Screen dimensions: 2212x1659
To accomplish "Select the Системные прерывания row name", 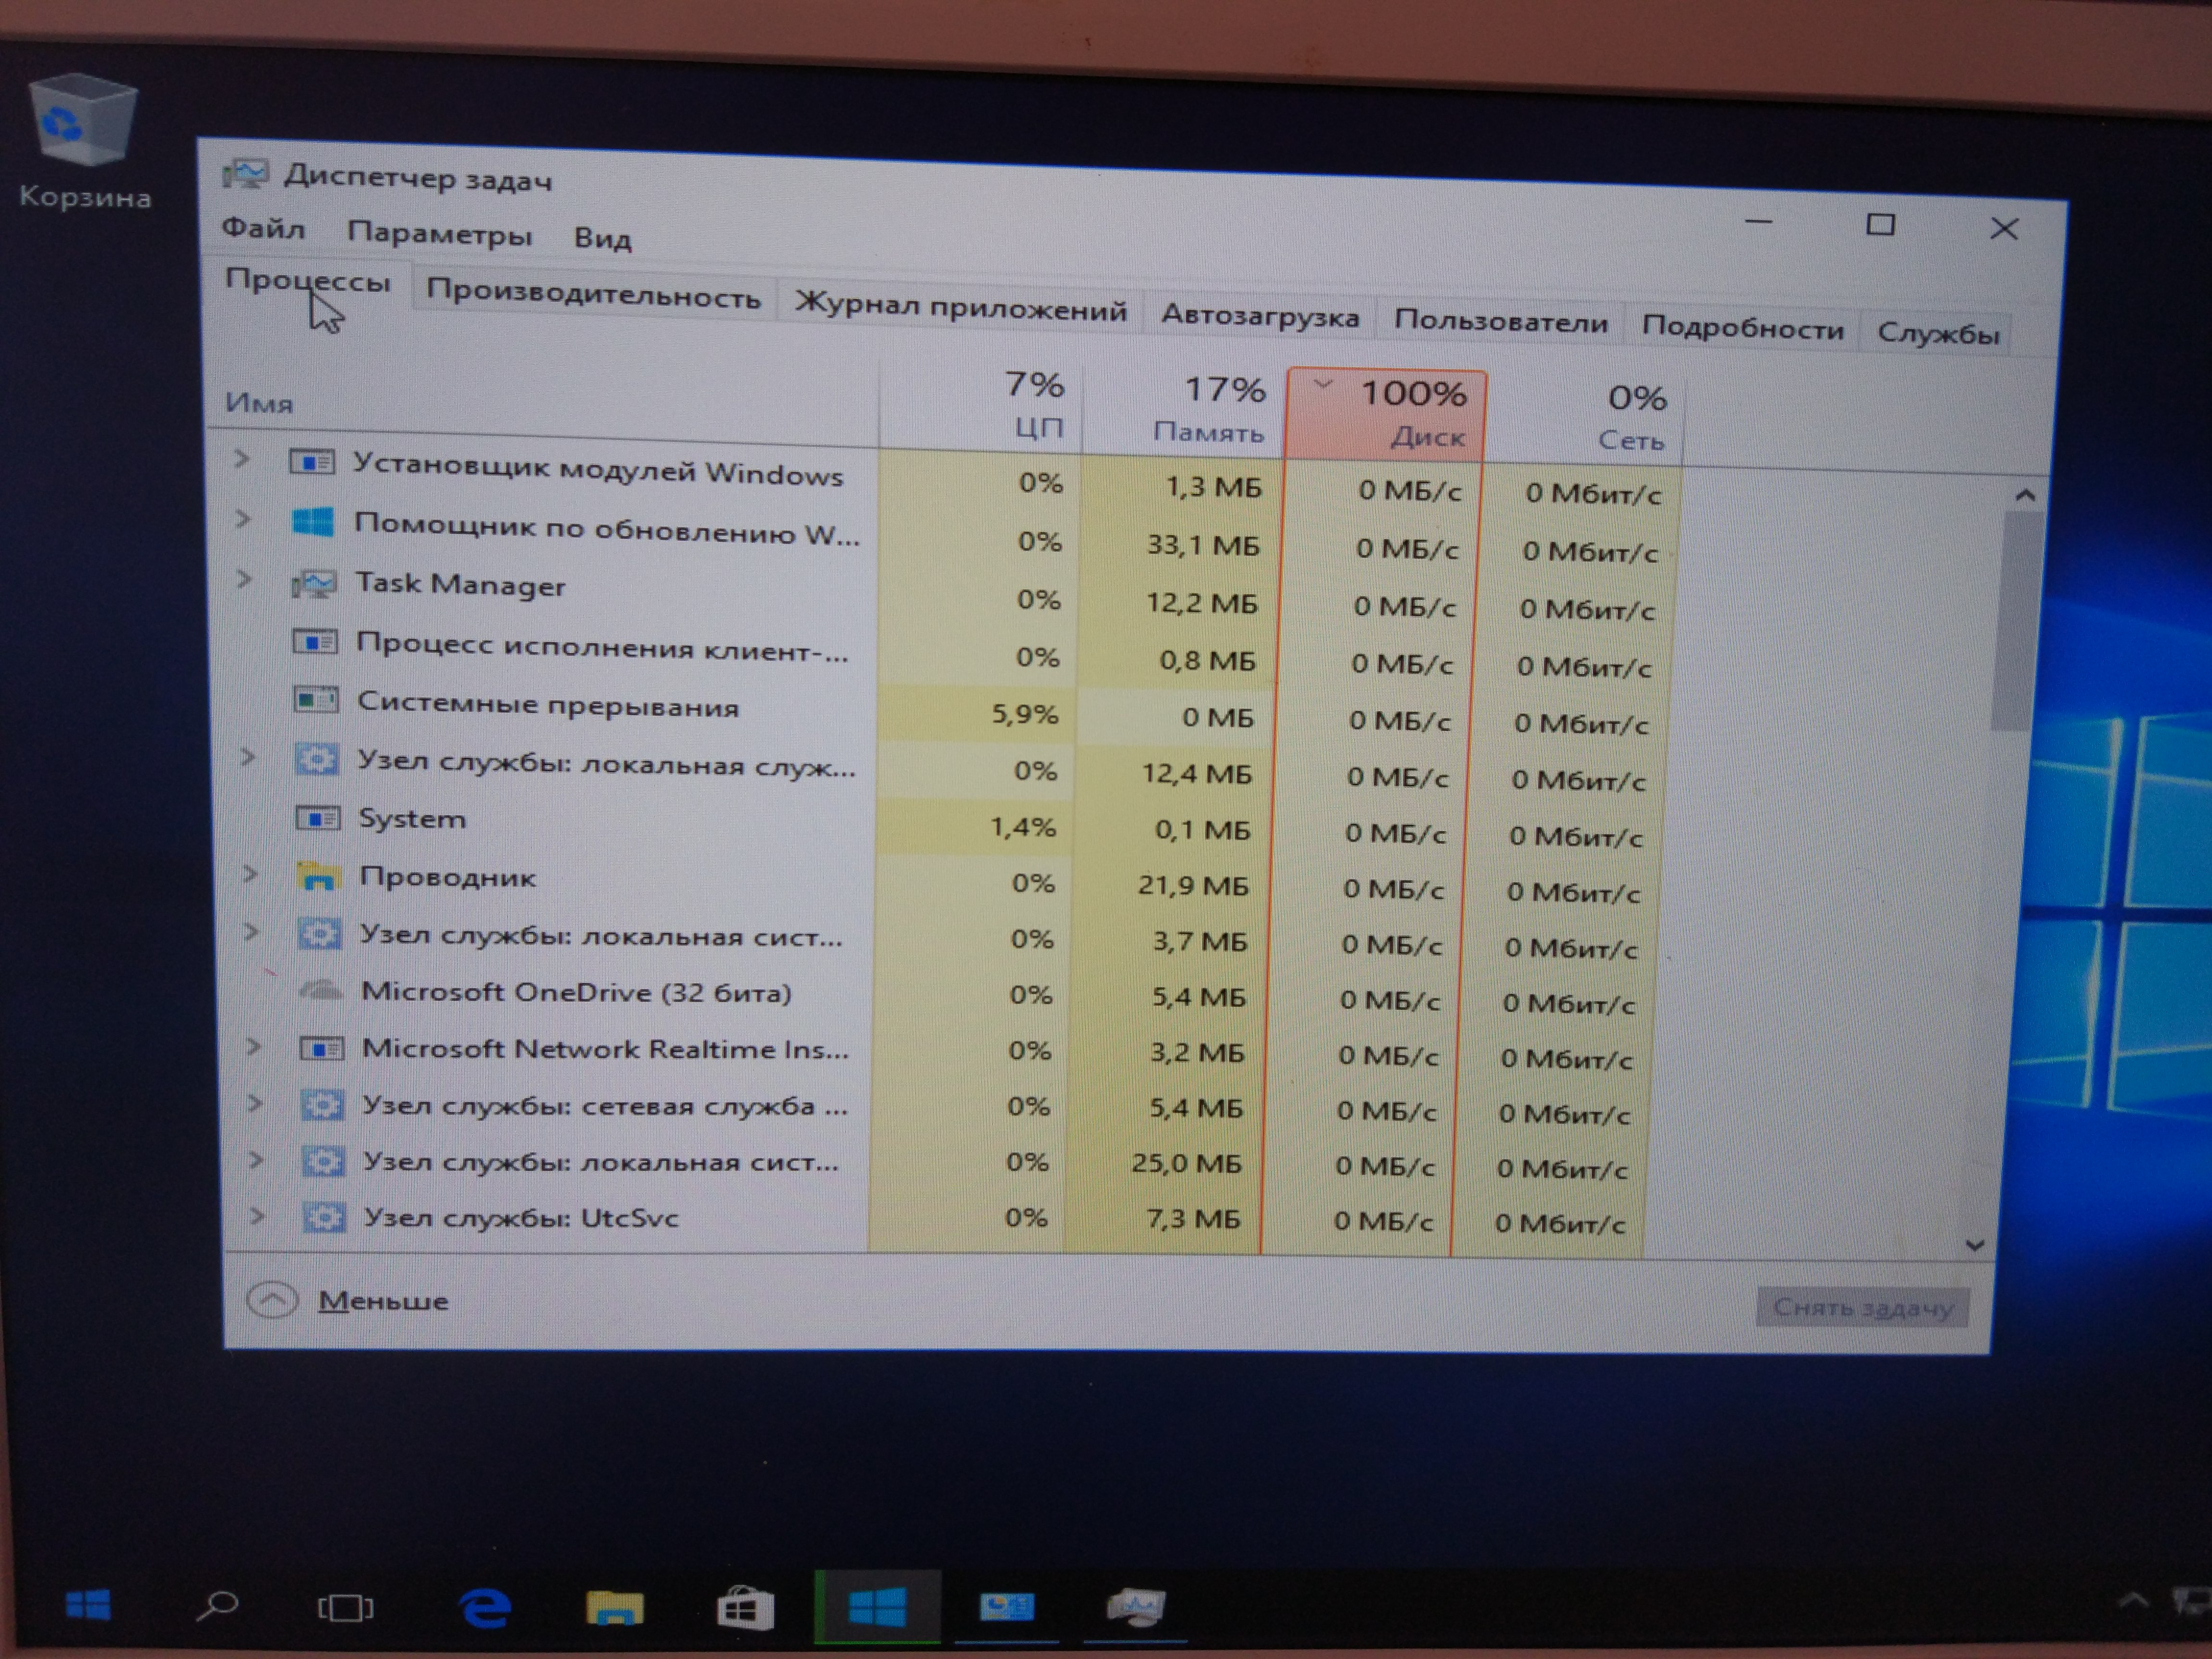I will pos(548,704).
